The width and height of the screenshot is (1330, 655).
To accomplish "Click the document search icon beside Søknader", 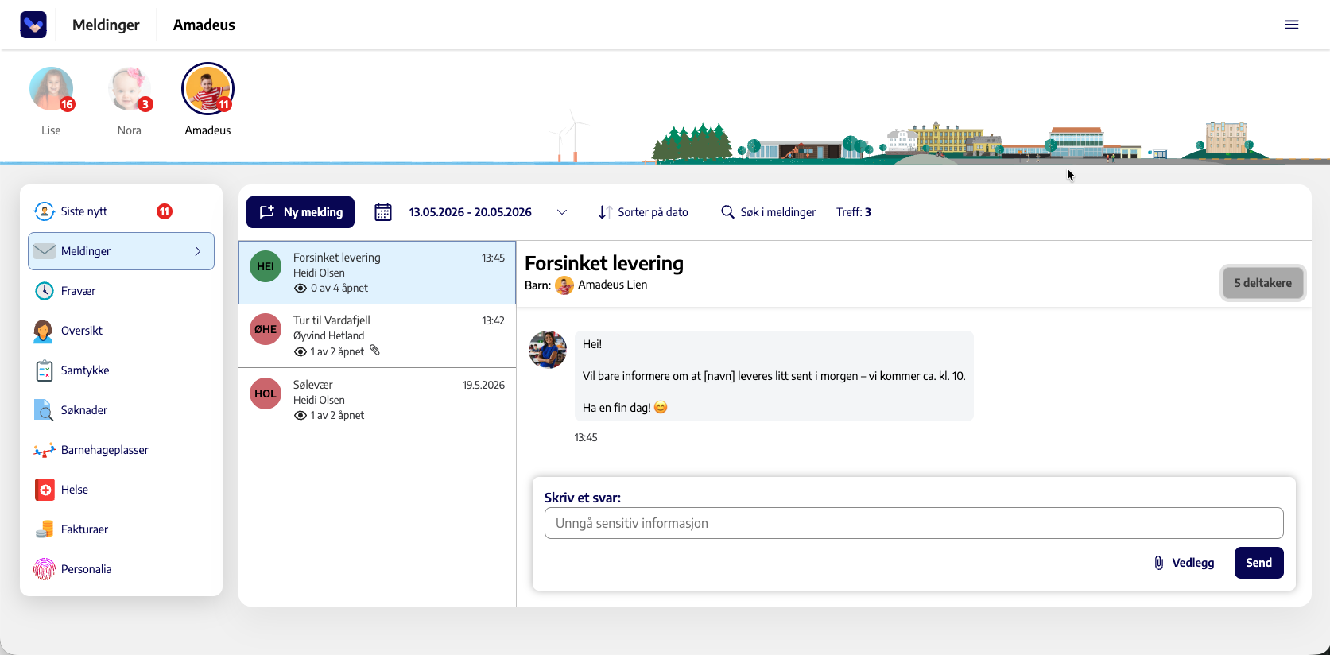I will [x=44, y=410].
